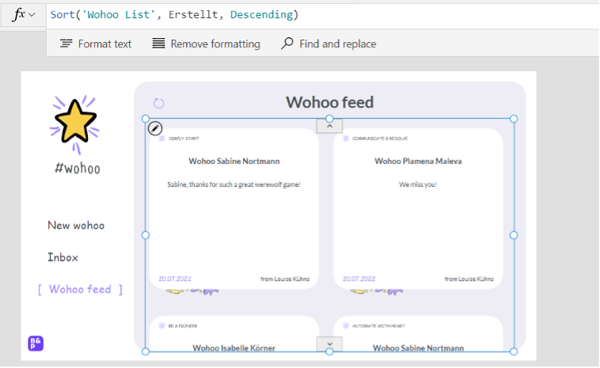Viewport: 600px width, 368px height.
Task: Click 'We miss you!' message text
Action: click(418, 184)
